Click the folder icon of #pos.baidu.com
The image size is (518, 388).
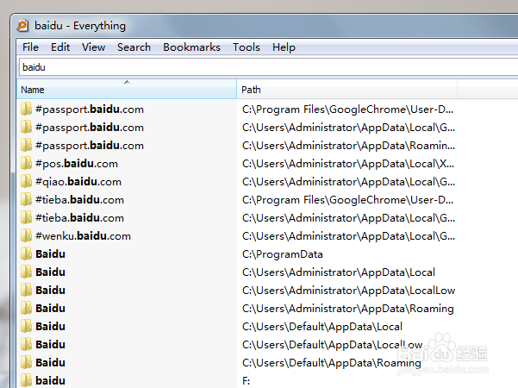click(26, 163)
